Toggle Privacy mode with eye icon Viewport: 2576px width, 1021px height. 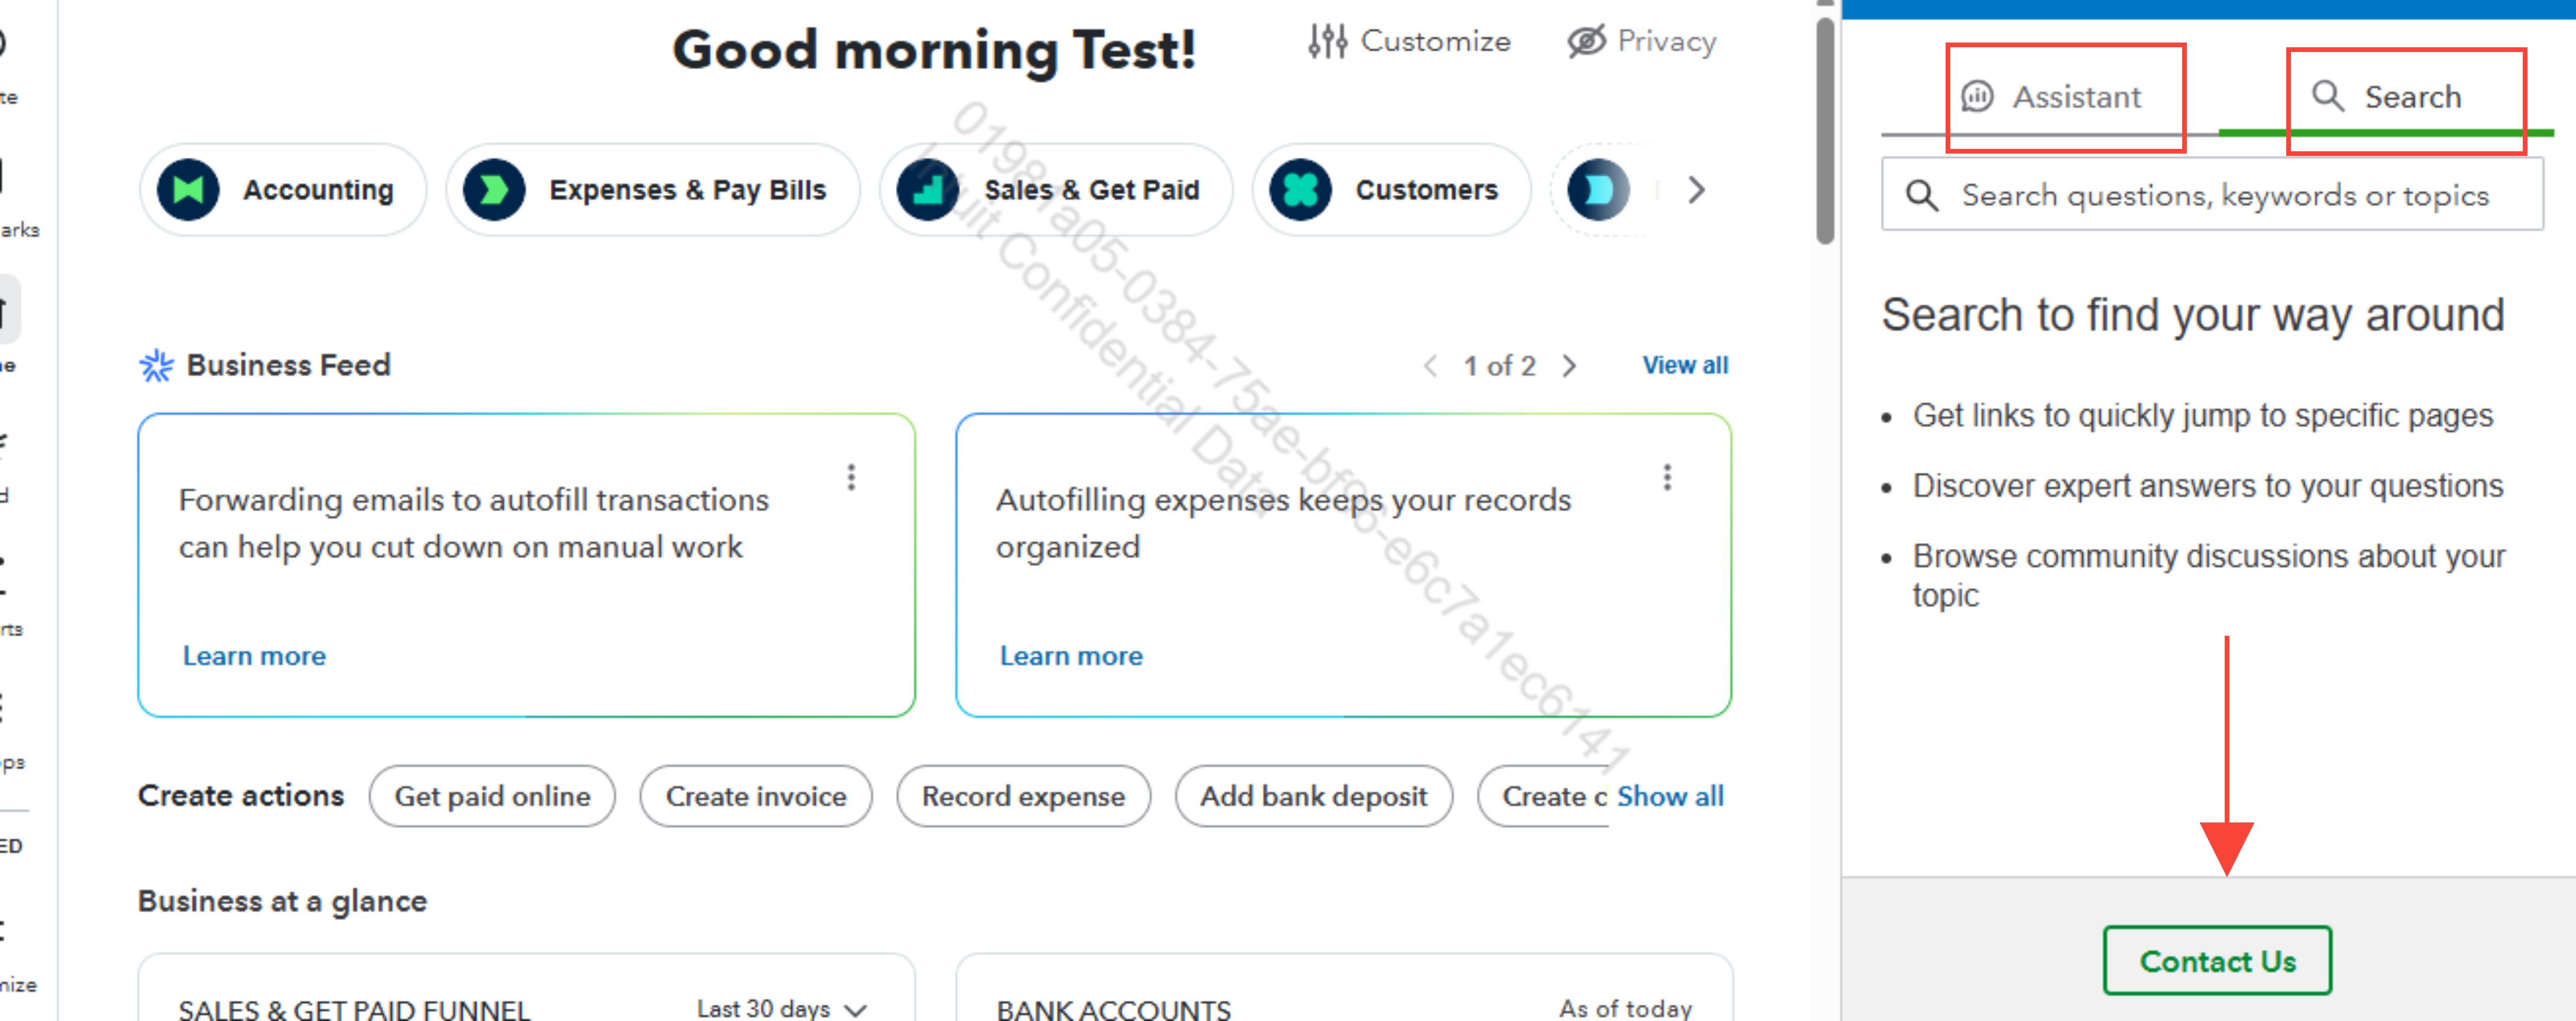coord(1586,41)
